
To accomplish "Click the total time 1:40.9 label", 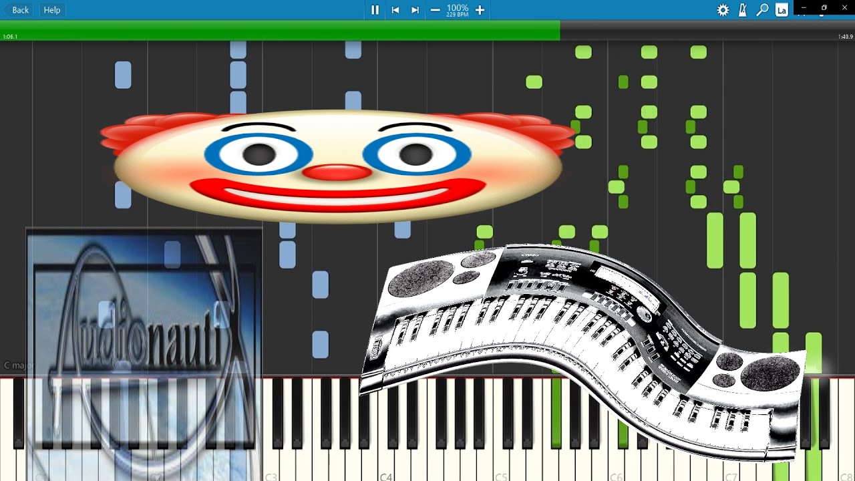I will coord(845,37).
